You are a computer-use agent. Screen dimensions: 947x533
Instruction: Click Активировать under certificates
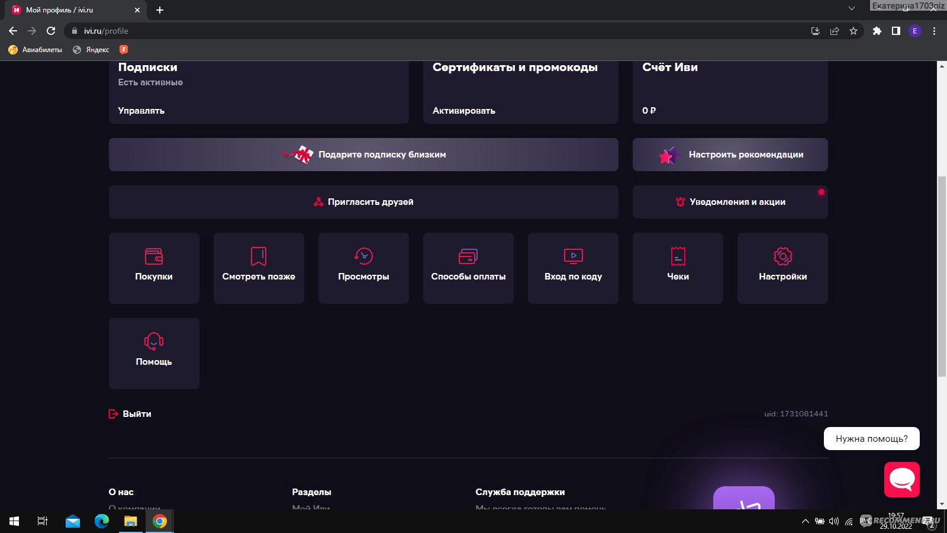coord(464,111)
